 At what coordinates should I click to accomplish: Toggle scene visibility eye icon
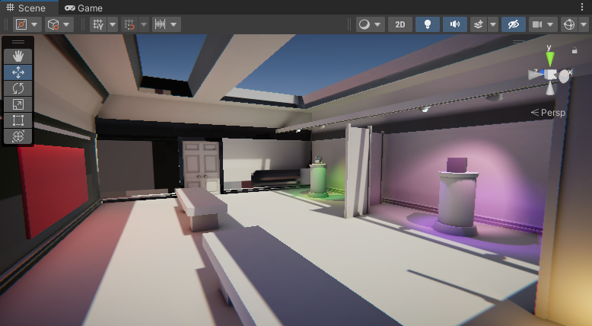click(x=513, y=24)
